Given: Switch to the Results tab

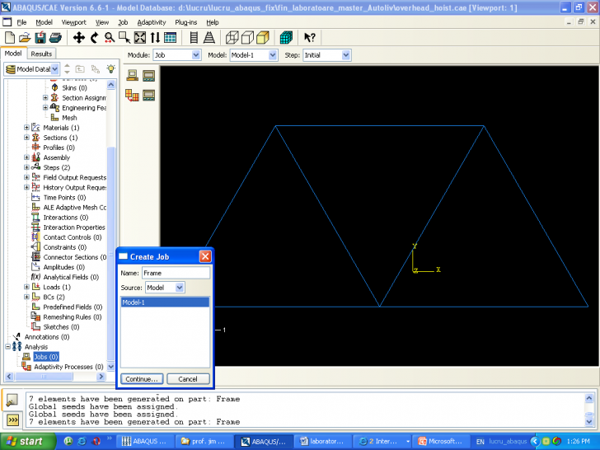Looking at the screenshot, I should tap(41, 54).
